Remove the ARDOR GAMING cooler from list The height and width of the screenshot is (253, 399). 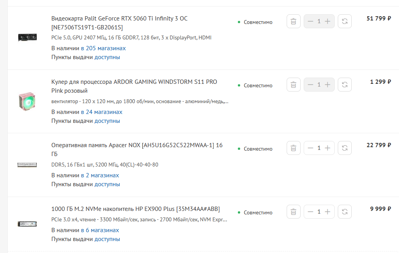pyautogui.click(x=293, y=85)
